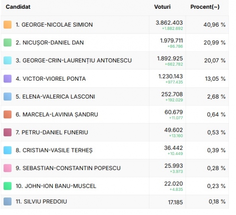Viewport: 236px width, 215px height.
Task: Click the bright green swatch for Banu-Muscel
Action: coord(8,186)
